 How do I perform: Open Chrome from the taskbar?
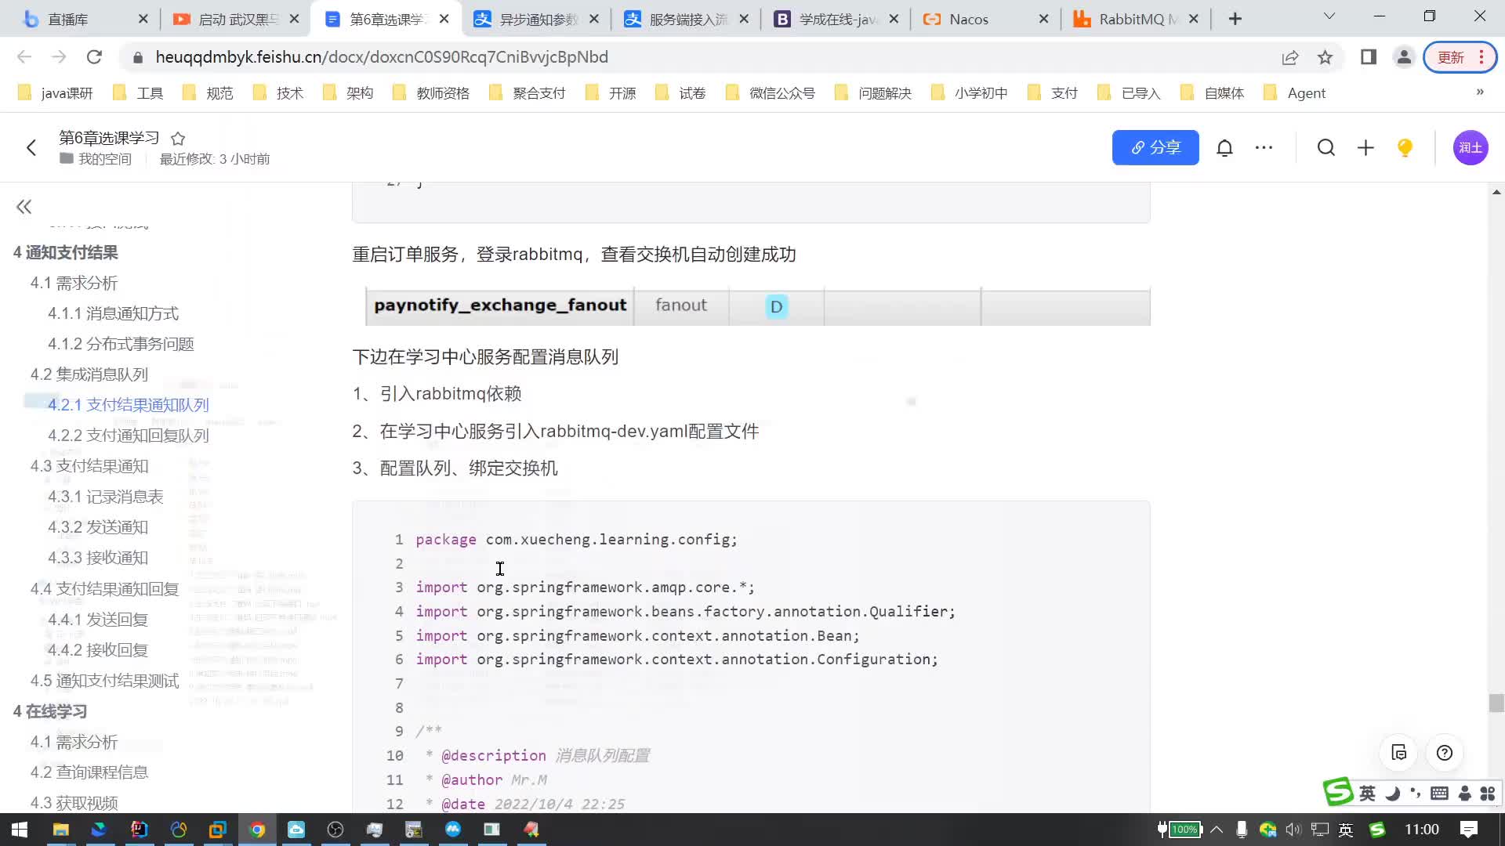pyautogui.click(x=257, y=830)
